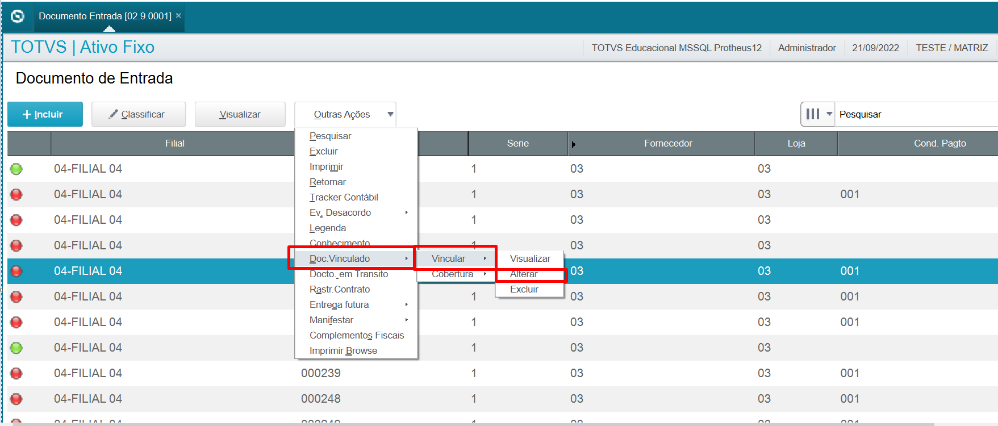
Task: Select the row with document 000248
Action: click(x=503, y=399)
